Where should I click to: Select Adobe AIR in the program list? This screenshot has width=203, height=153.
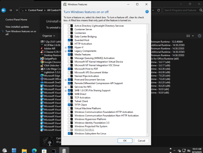point(48,48)
